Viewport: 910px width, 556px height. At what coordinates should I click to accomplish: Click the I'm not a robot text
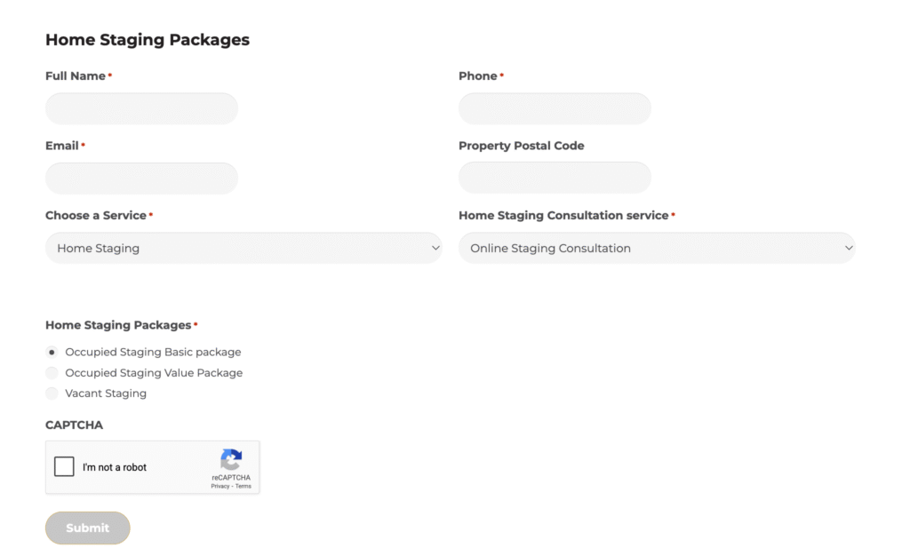(x=115, y=467)
